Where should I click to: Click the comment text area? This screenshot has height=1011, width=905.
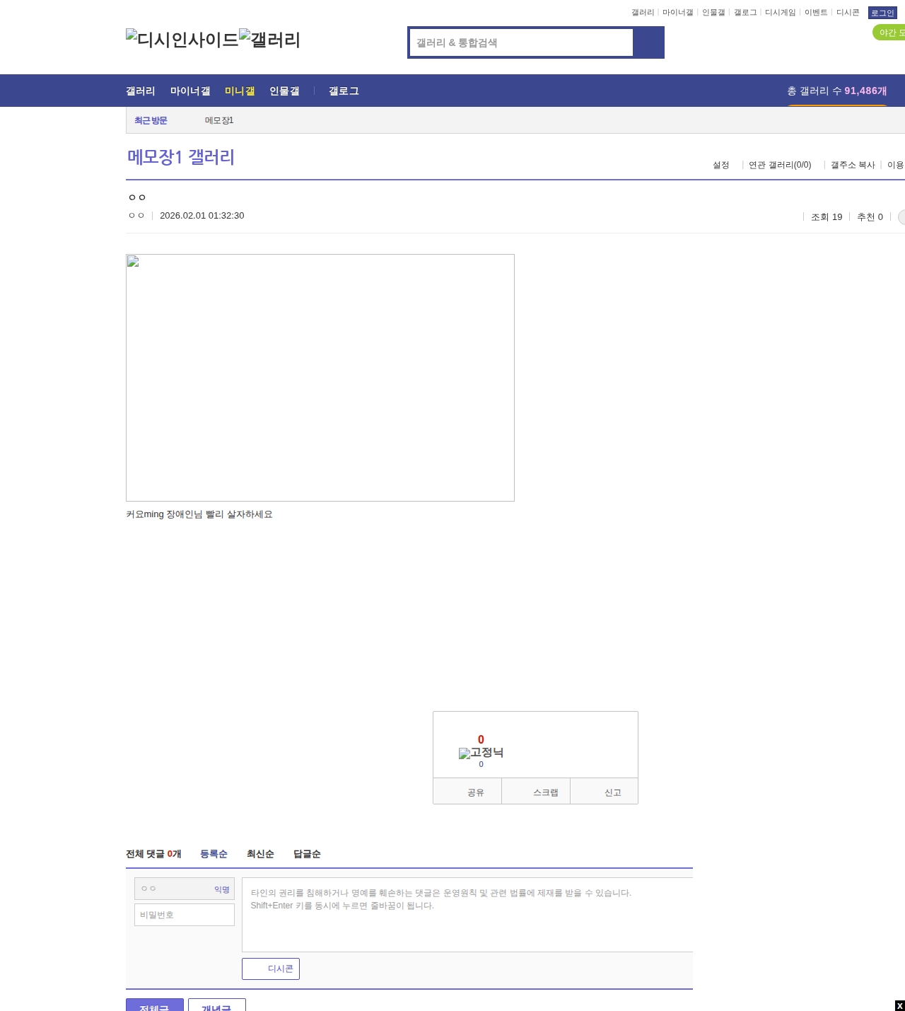467,915
